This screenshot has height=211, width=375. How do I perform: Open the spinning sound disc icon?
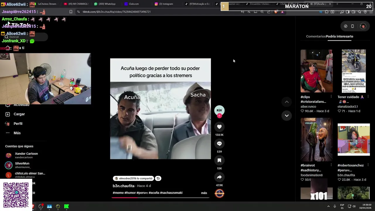(x=219, y=193)
